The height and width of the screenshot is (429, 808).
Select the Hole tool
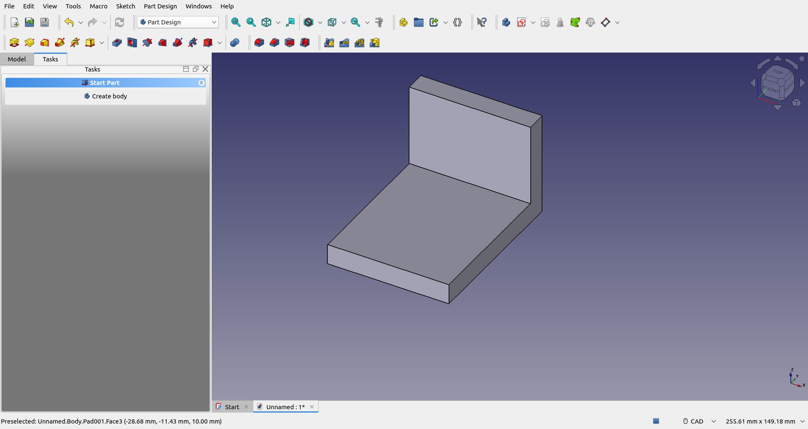coord(132,42)
